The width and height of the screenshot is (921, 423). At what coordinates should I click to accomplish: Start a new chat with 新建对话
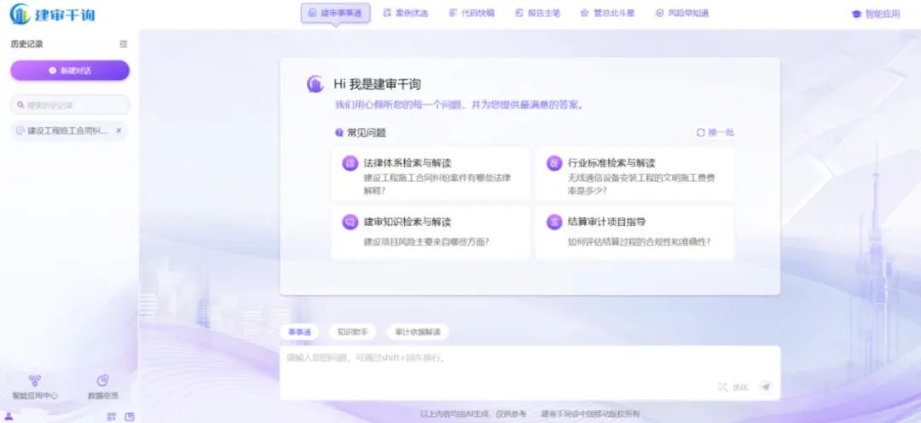point(70,70)
